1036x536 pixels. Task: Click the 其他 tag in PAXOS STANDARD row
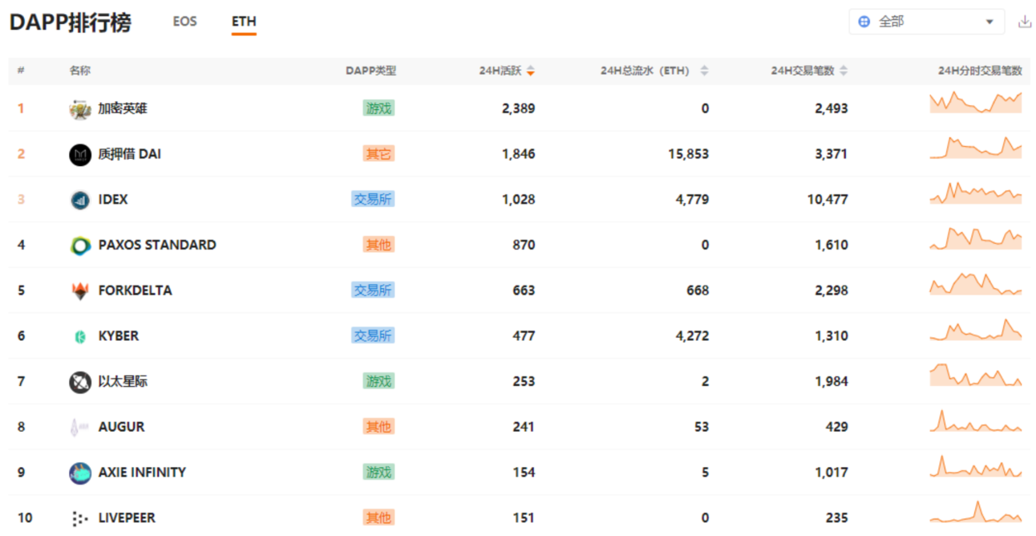click(378, 245)
